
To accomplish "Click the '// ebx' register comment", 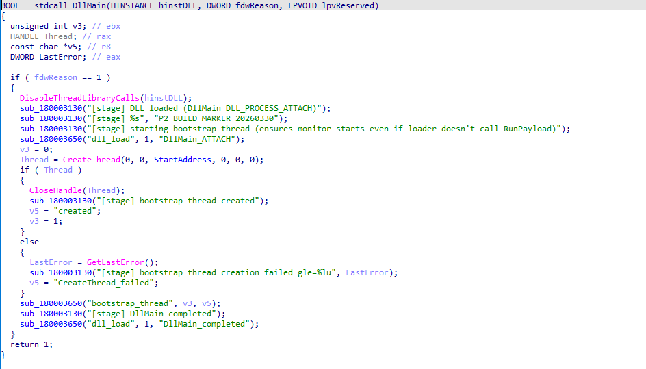I will click(106, 26).
